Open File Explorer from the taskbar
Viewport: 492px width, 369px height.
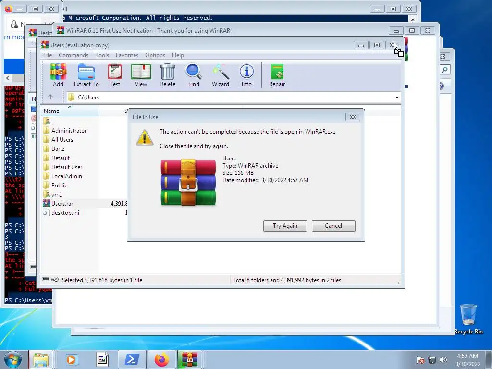point(41,359)
